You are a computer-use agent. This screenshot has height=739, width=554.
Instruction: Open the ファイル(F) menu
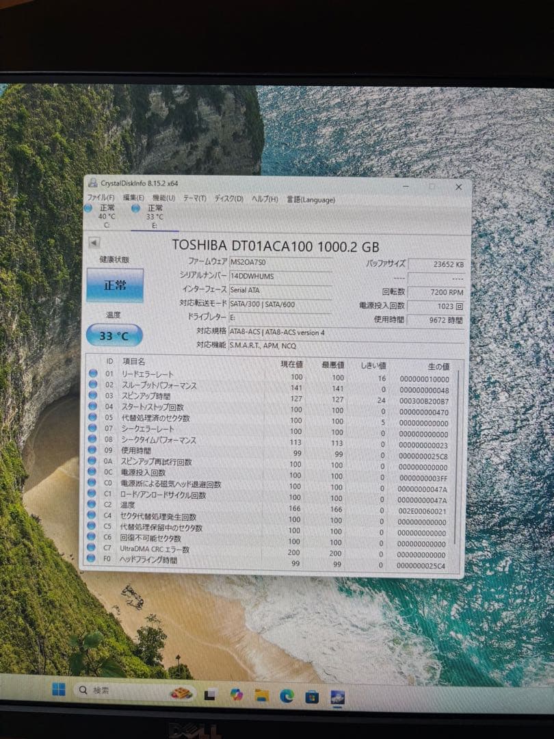[x=101, y=199]
